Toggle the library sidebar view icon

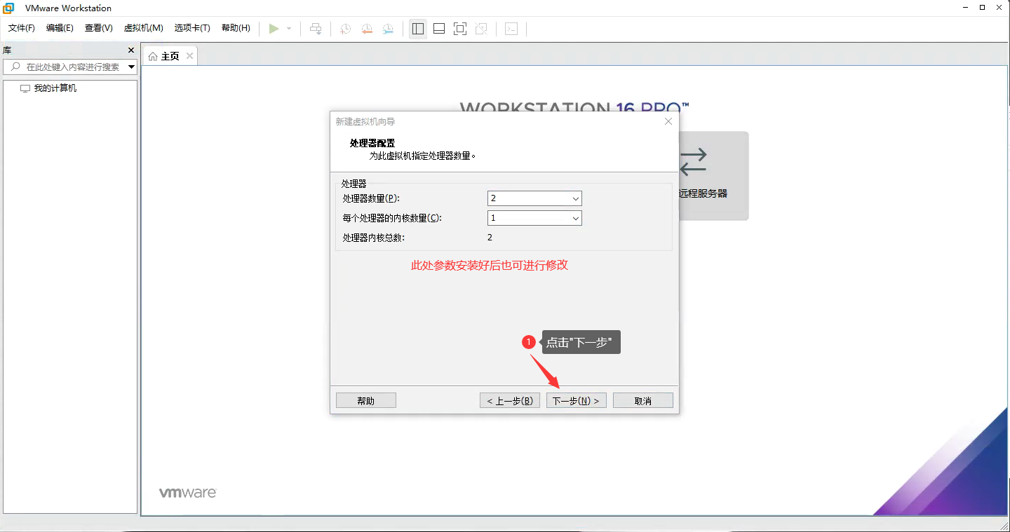(418, 29)
